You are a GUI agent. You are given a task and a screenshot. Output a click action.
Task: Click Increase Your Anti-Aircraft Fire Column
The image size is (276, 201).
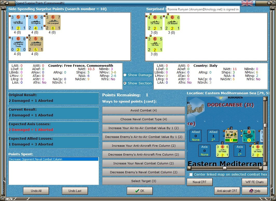point(144,145)
